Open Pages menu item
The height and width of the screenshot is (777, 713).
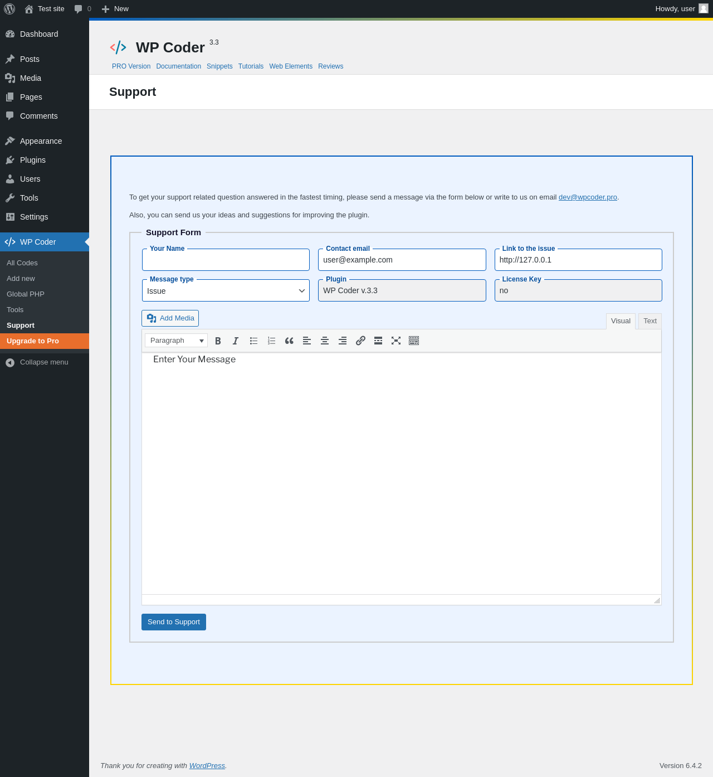point(45,97)
